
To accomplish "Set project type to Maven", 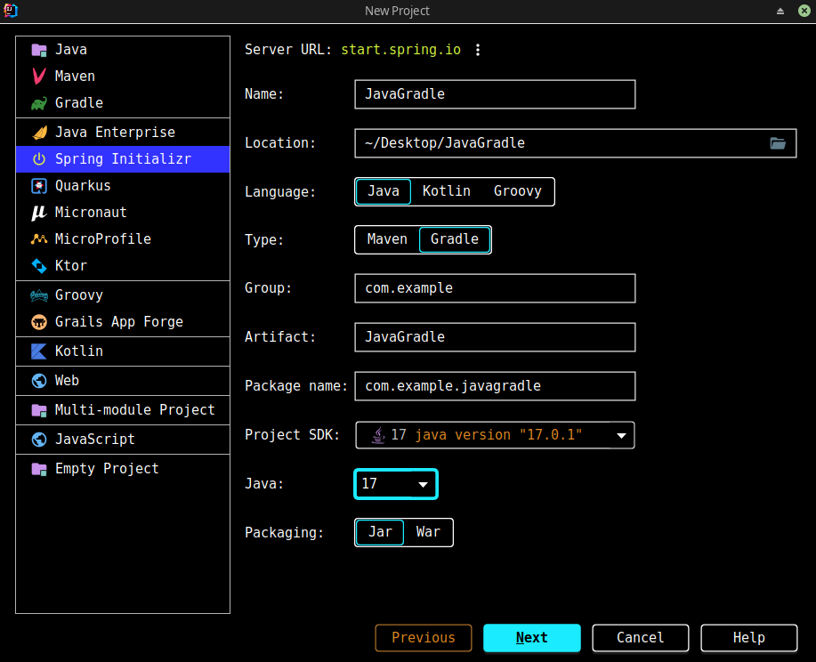I will coord(387,239).
